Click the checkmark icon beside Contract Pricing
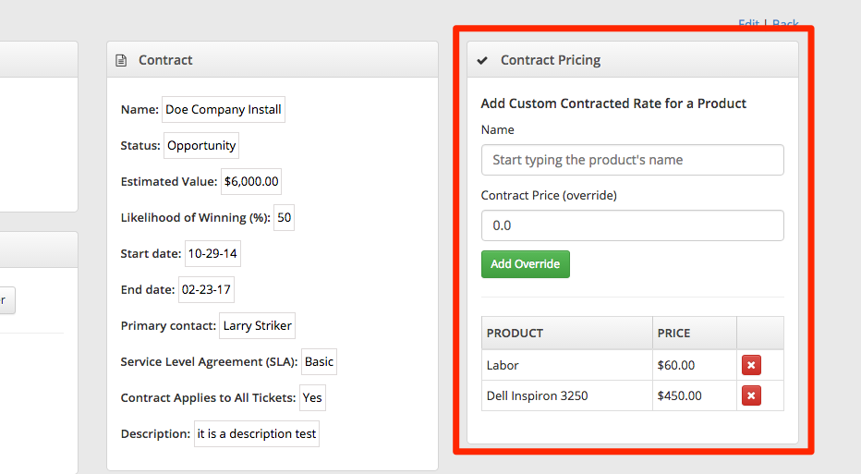Screen dimensions: 861x474 coord(482,60)
